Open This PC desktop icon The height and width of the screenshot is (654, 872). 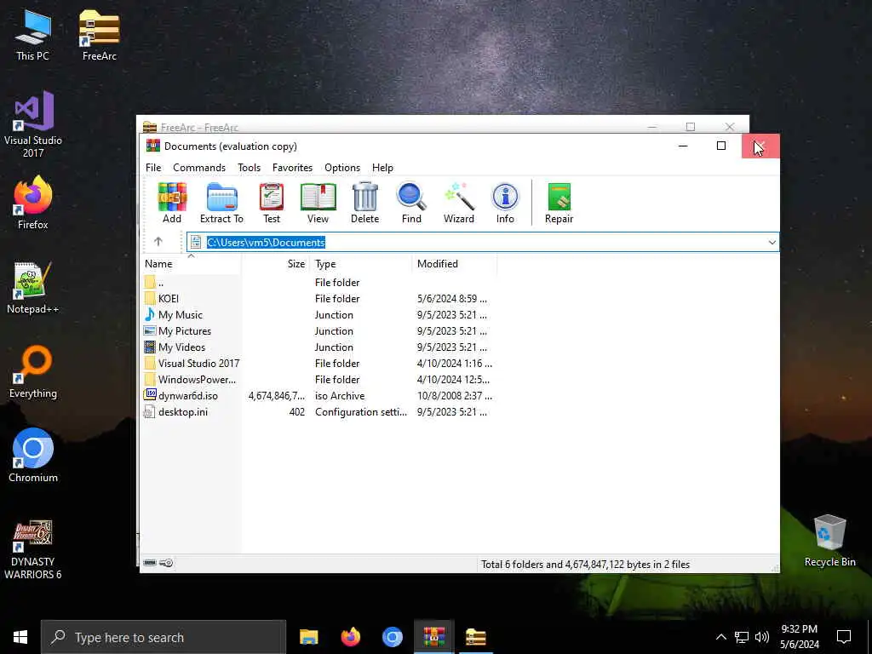coord(33,36)
